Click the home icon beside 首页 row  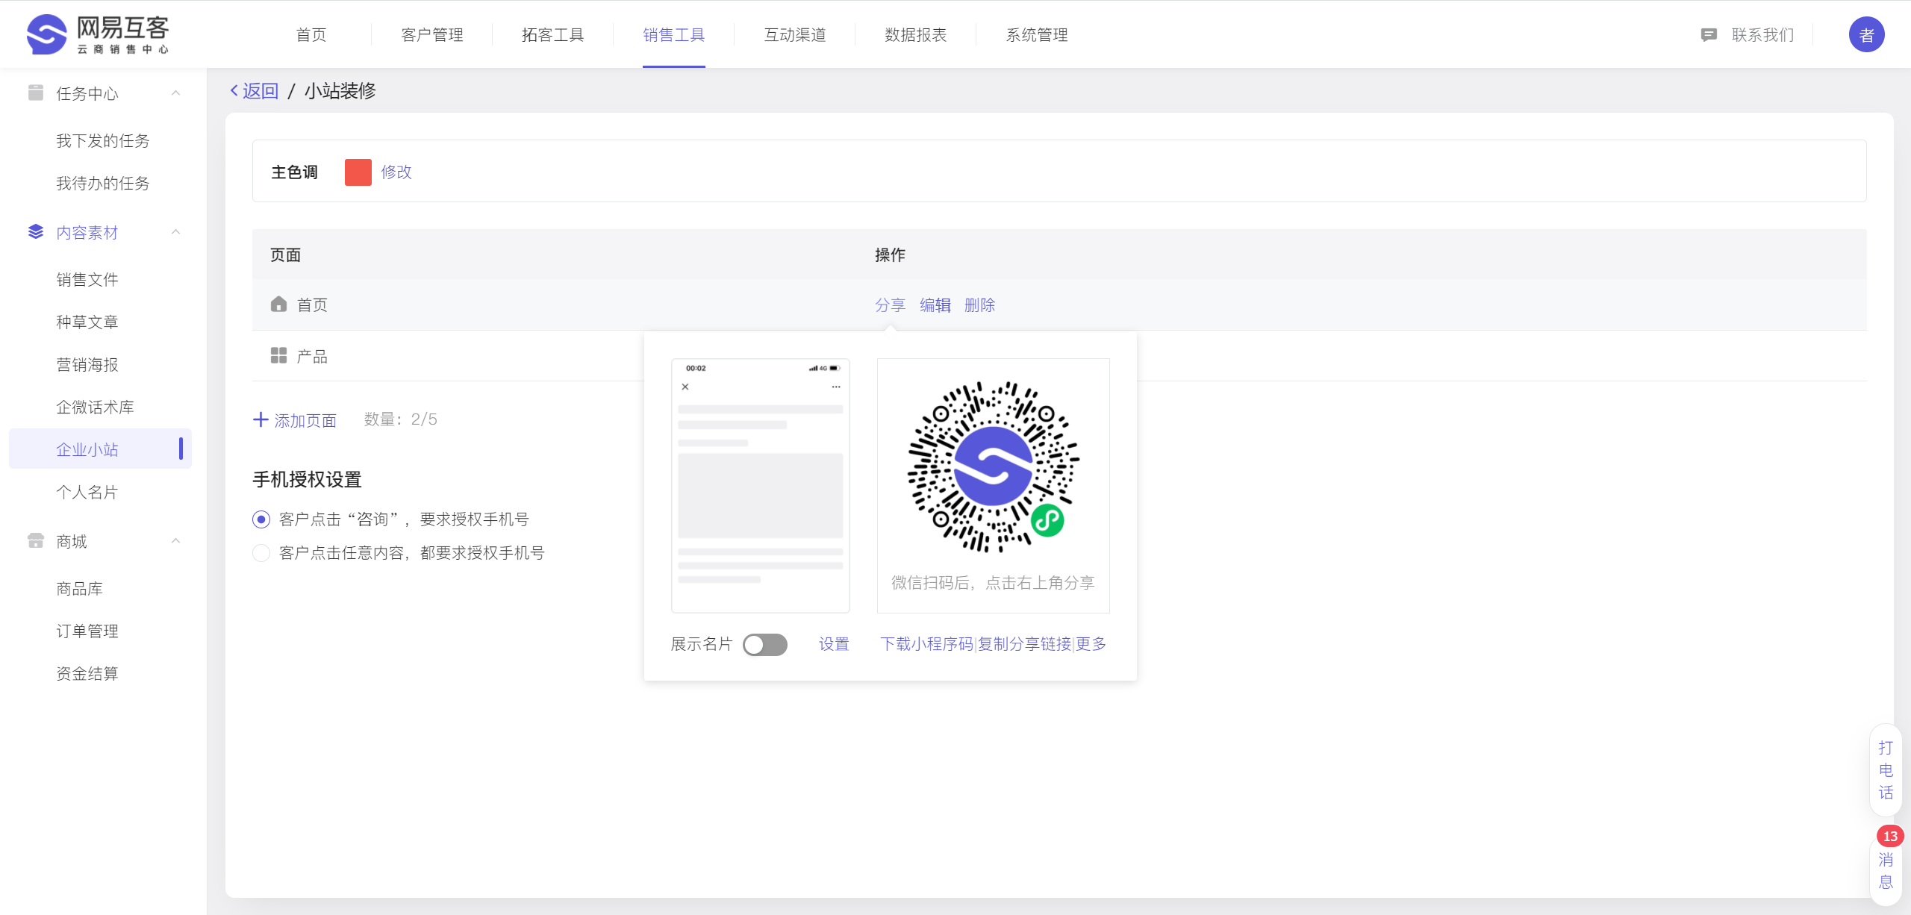point(278,304)
